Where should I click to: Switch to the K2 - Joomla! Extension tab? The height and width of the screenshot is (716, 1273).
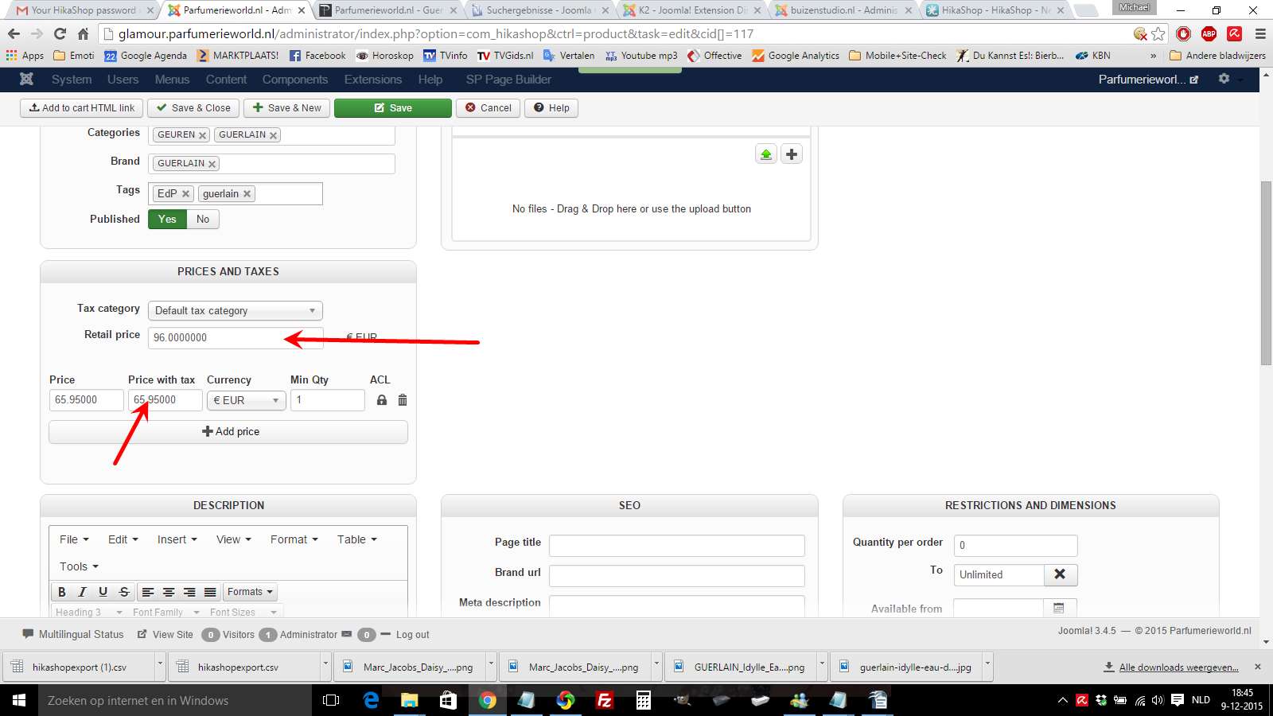(x=689, y=10)
